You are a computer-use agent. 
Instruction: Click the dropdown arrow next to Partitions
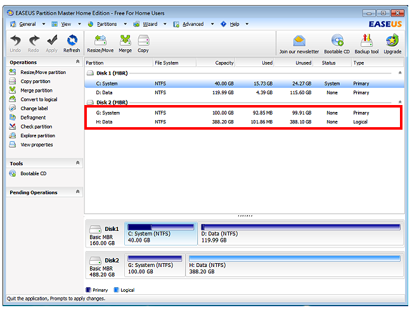tap(126, 24)
